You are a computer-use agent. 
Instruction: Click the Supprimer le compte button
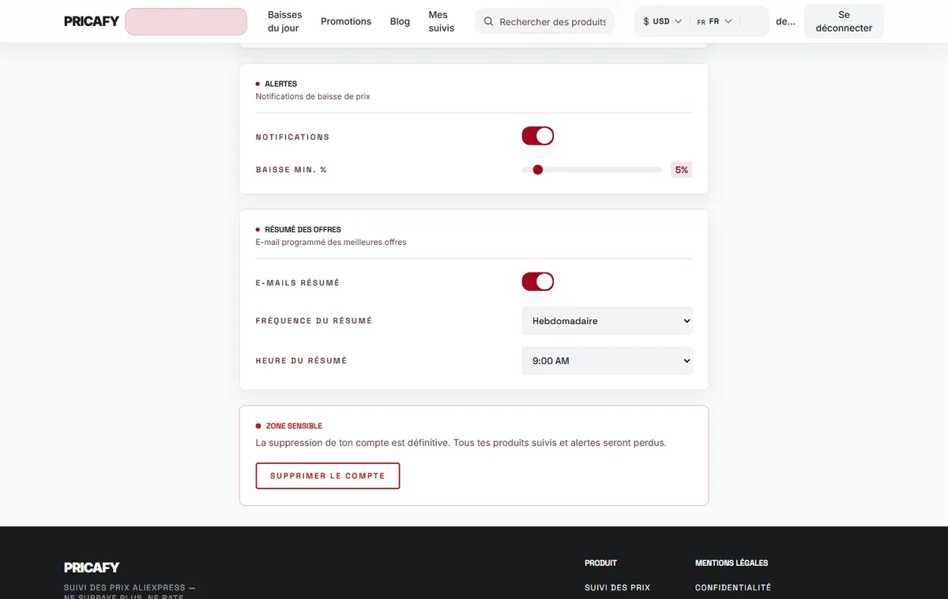328,476
